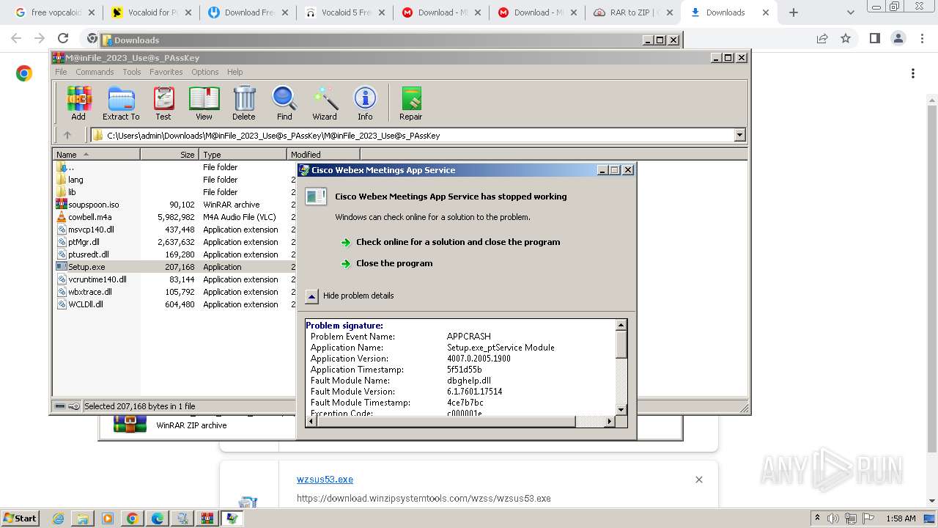
Task: Collapse Hide problem details expander
Action: [x=311, y=296]
